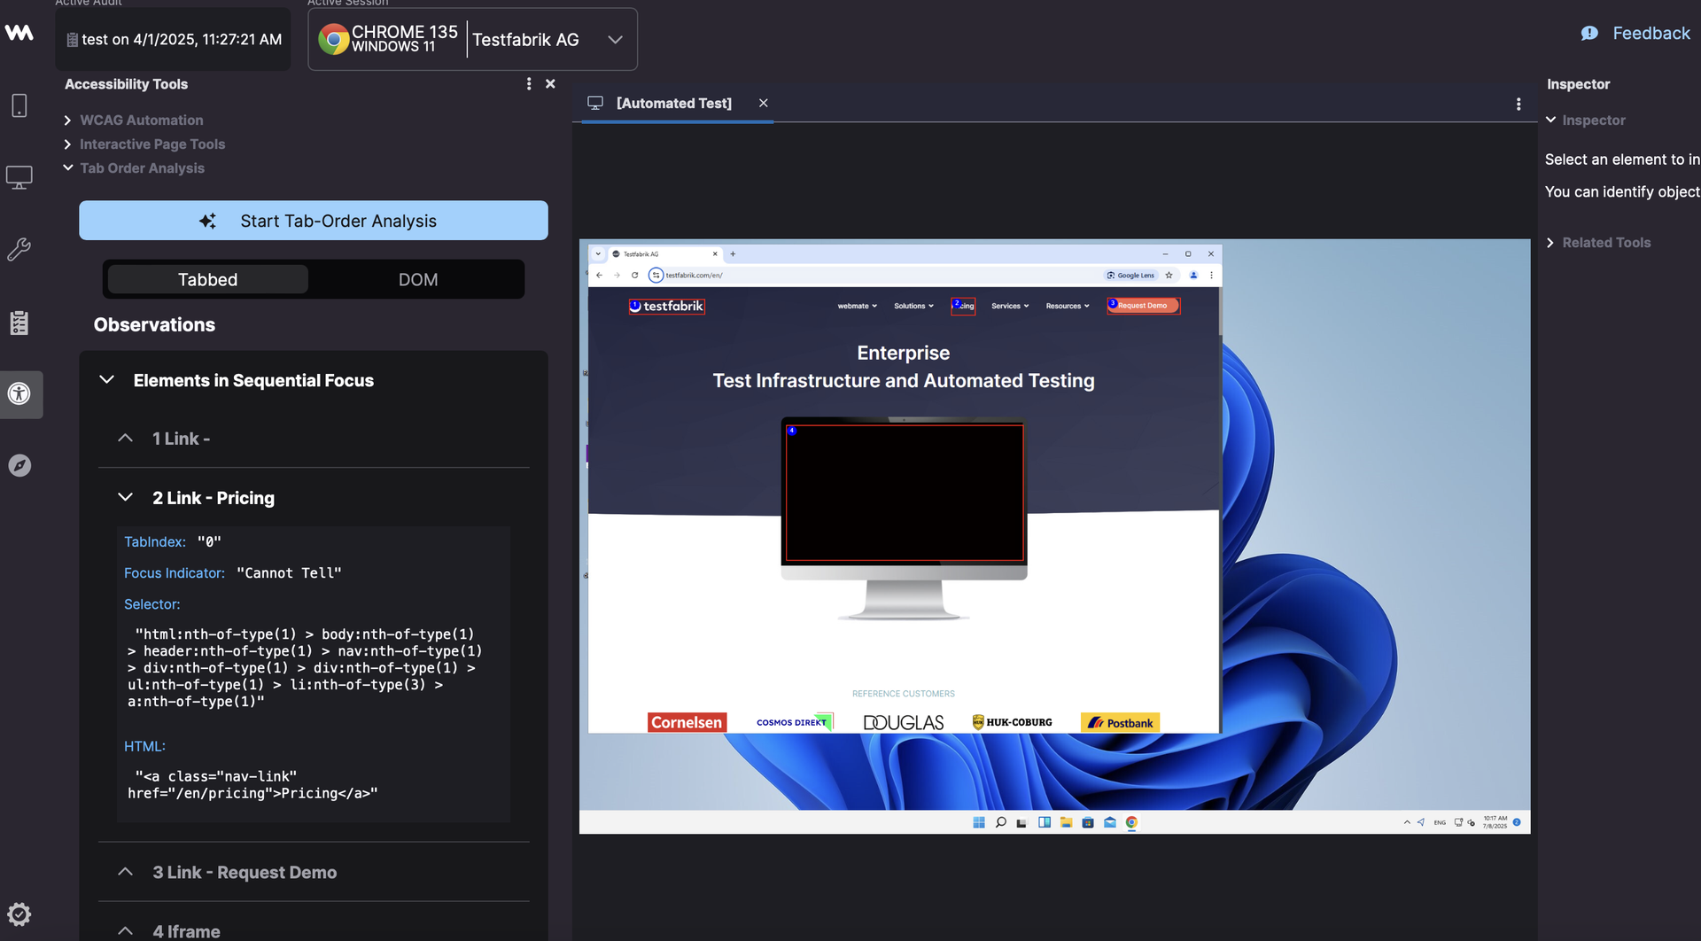The height and width of the screenshot is (941, 1701).
Task: Open the compass explore icon in sidebar
Action: click(19, 465)
